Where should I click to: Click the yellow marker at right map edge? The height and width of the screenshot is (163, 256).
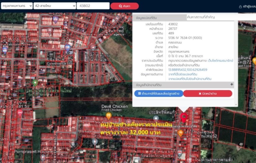click(254, 61)
